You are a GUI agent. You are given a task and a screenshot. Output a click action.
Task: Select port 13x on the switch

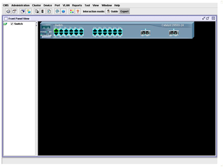(95, 30)
